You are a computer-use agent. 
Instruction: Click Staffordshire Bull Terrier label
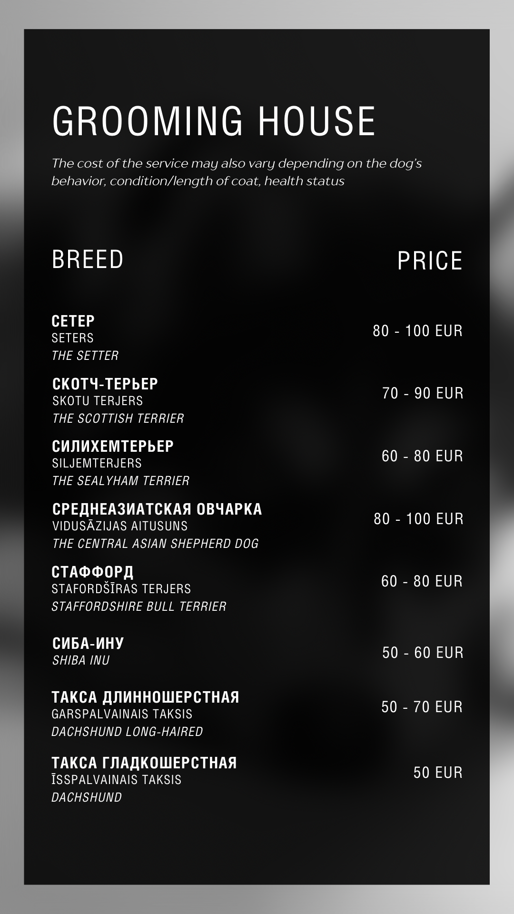(x=139, y=606)
